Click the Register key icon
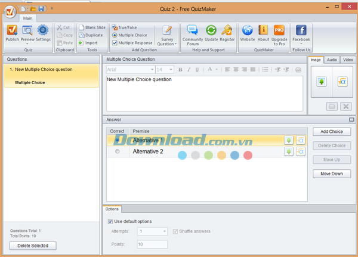 click(x=227, y=31)
